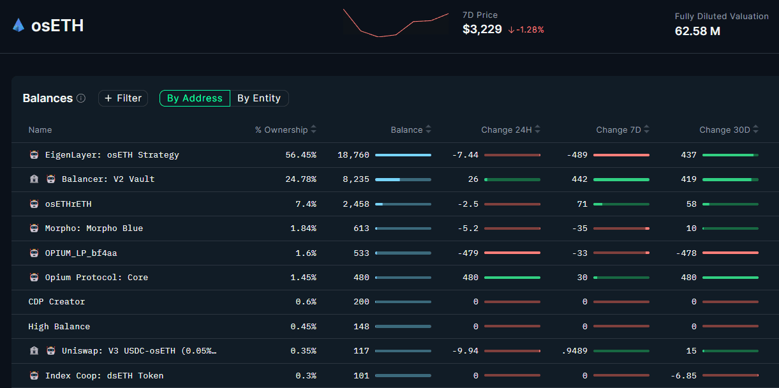Click the contract icon beside osETHrETH
This screenshot has width=779, height=388.
pyautogui.click(x=34, y=204)
